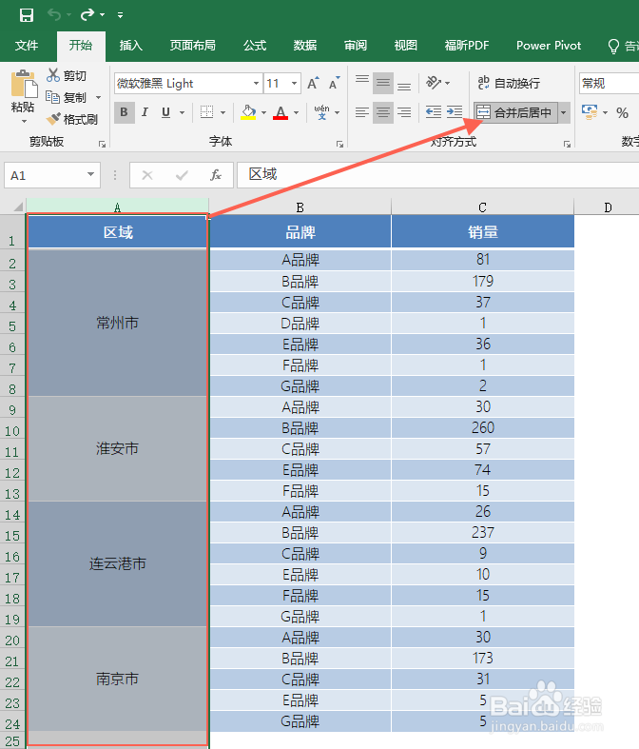
Task: Open the 文件 tab
Action: pos(27,46)
